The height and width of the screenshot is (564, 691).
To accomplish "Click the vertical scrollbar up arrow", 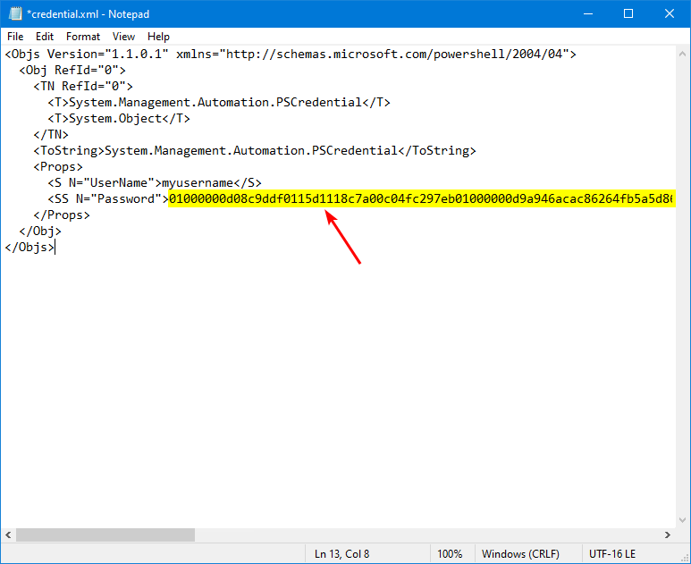I will tap(683, 54).
